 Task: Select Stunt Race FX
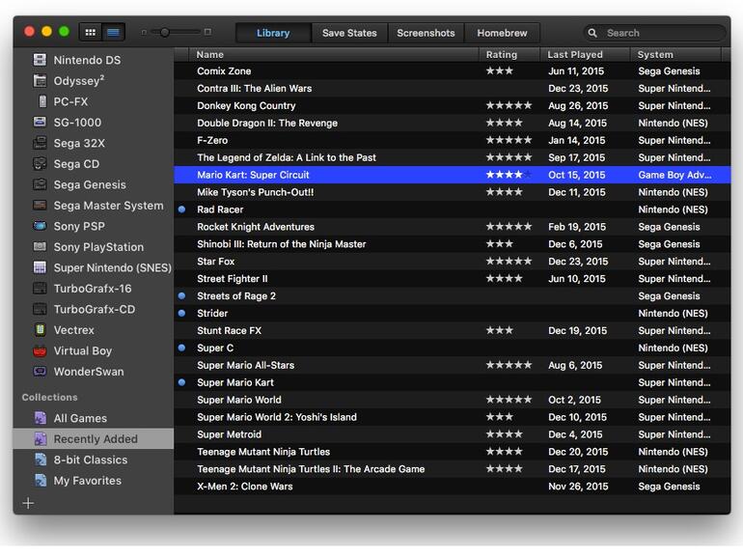[452, 330]
